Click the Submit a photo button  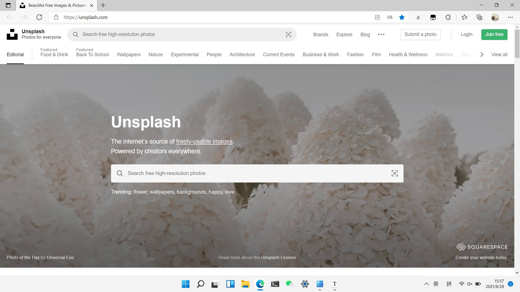tap(420, 34)
